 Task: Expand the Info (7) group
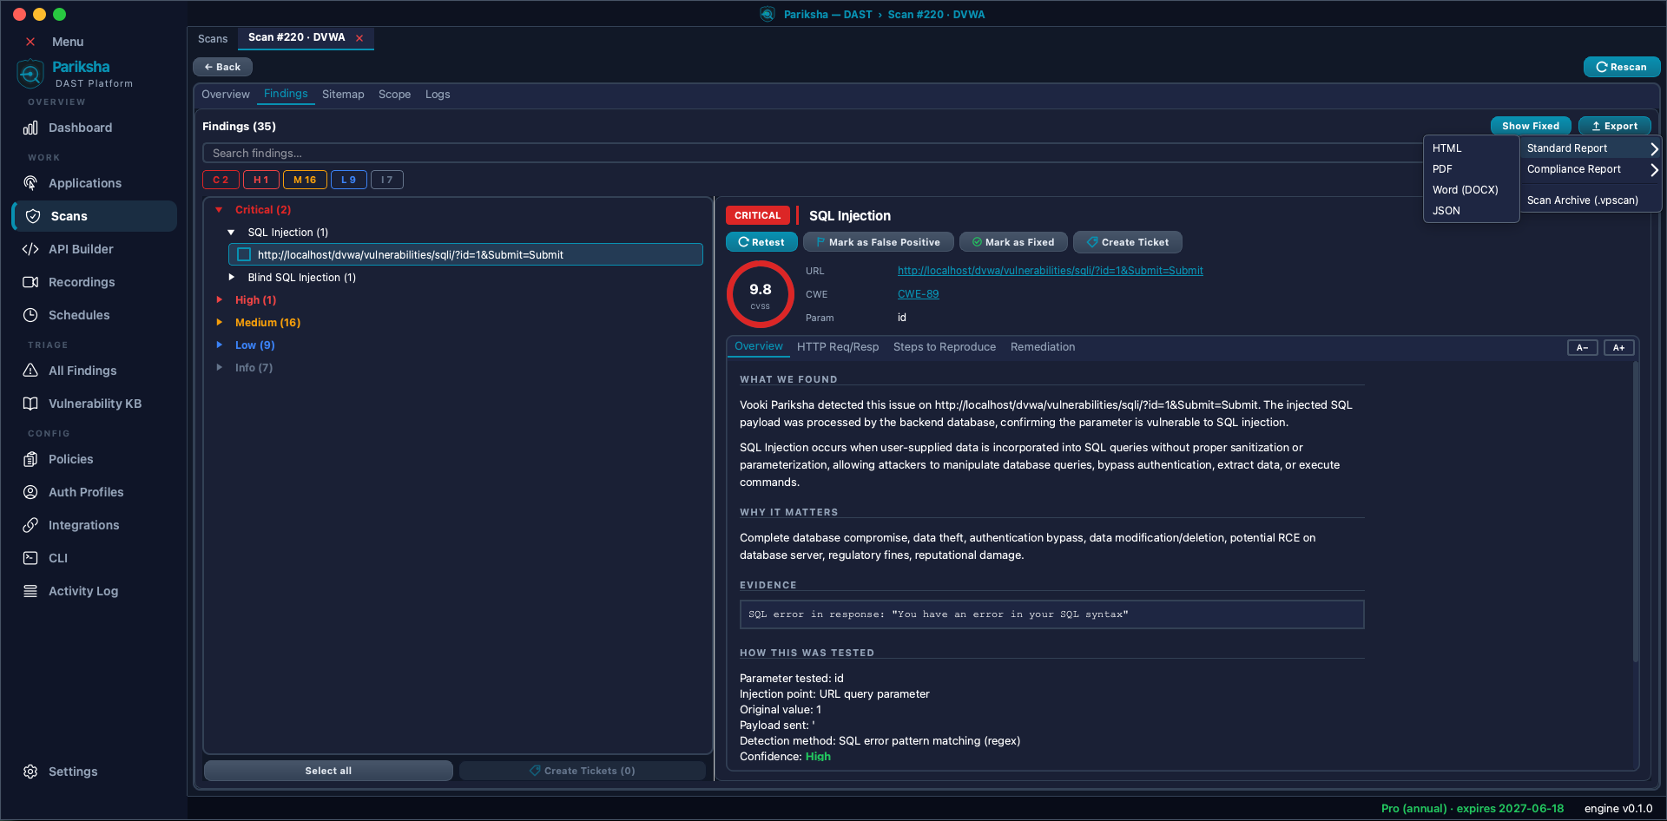[219, 368]
